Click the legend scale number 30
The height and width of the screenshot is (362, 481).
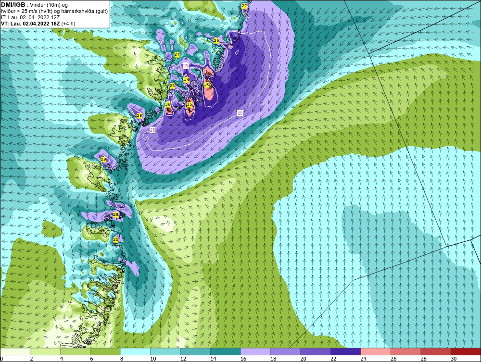454,359
